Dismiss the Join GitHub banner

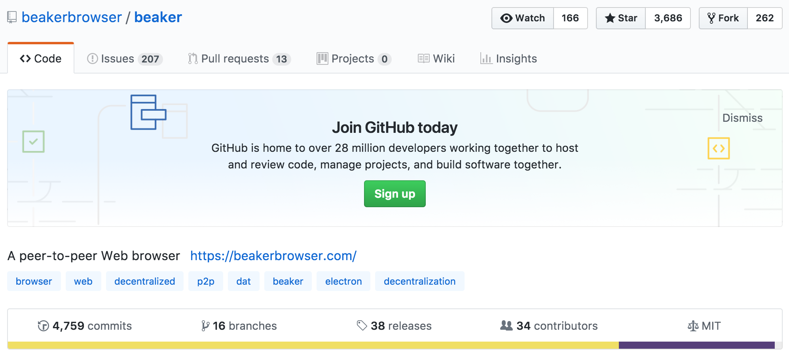pyautogui.click(x=742, y=118)
